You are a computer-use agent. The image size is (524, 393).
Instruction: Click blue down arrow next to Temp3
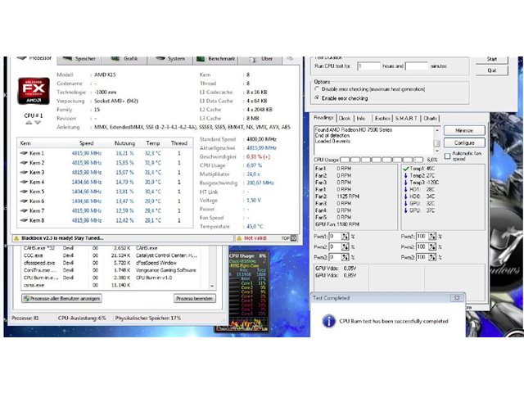tap(406, 183)
